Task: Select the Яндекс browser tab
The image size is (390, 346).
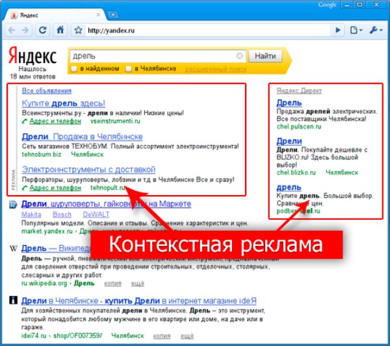Action: pos(55,15)
